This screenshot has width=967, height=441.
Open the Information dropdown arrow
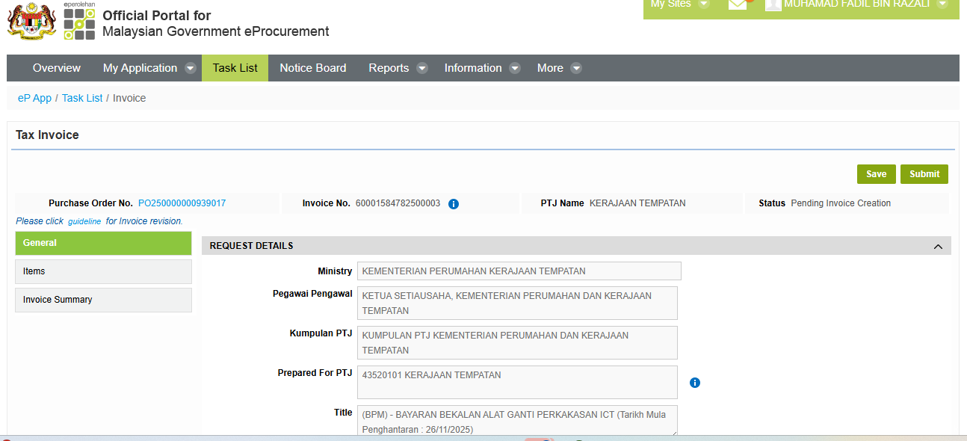[x=515, y=68]
